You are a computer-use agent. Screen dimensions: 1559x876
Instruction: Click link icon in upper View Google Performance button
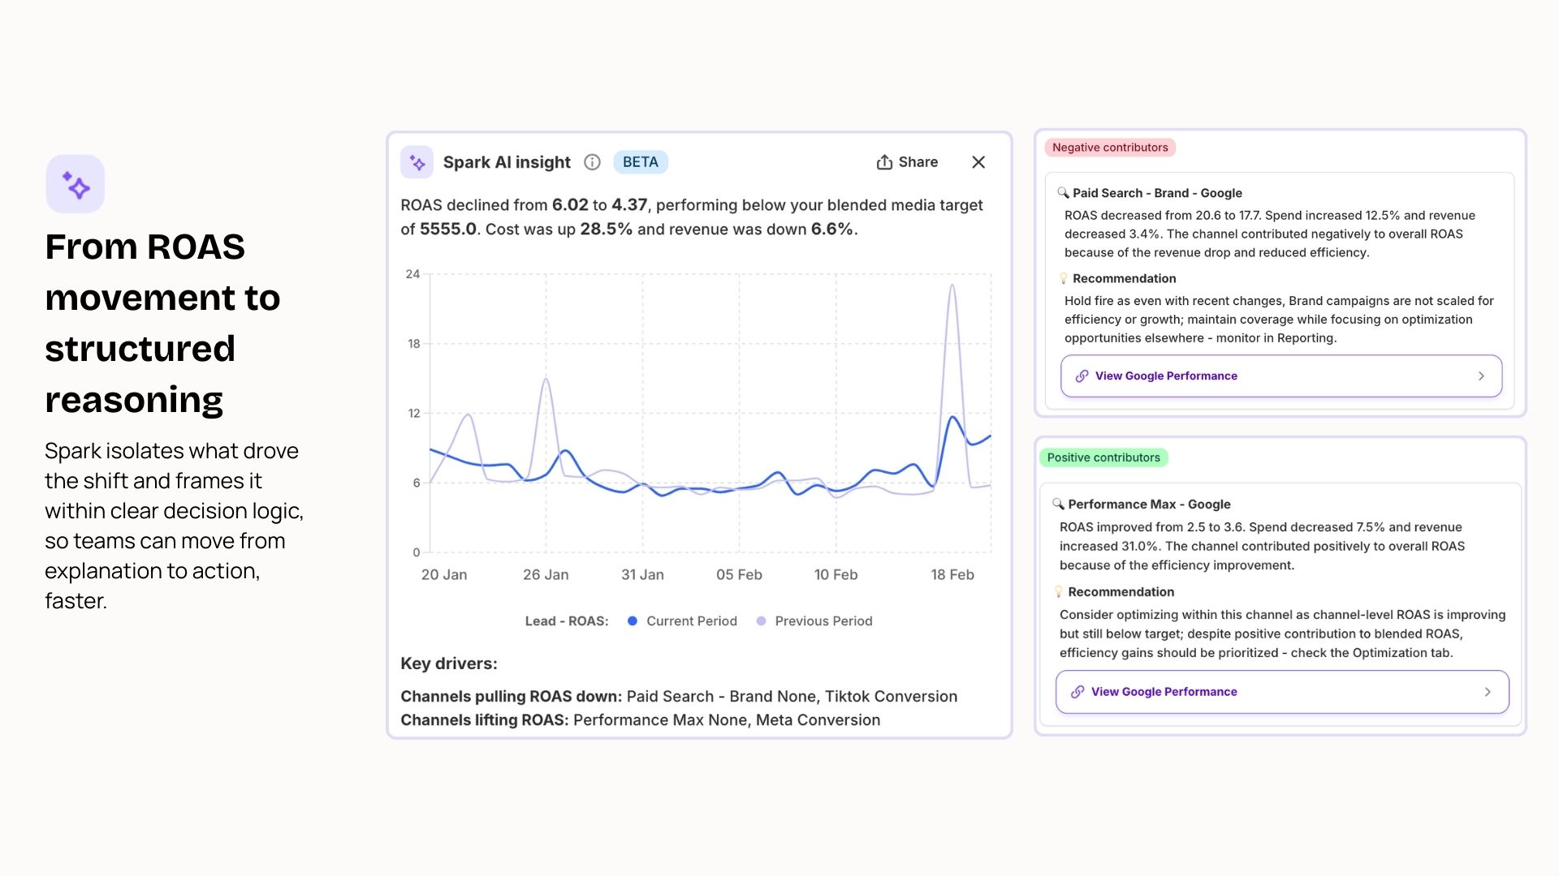pos(1082,376)
